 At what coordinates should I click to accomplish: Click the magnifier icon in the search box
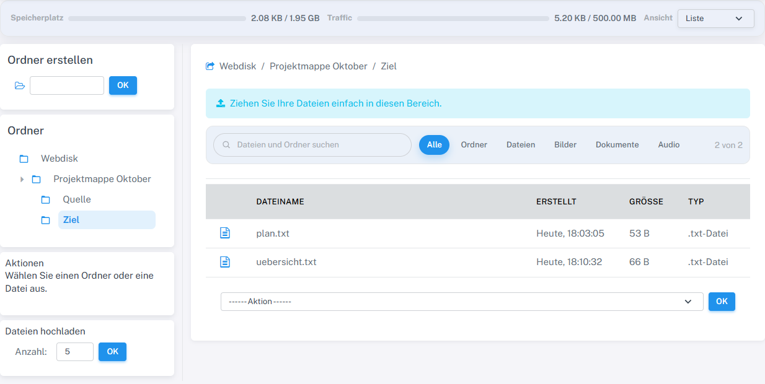tap(226, 145)
